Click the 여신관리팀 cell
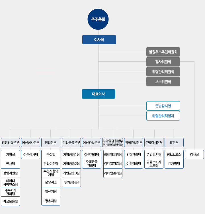This screenshot has width=205, height=214. (x=91, y=155)
